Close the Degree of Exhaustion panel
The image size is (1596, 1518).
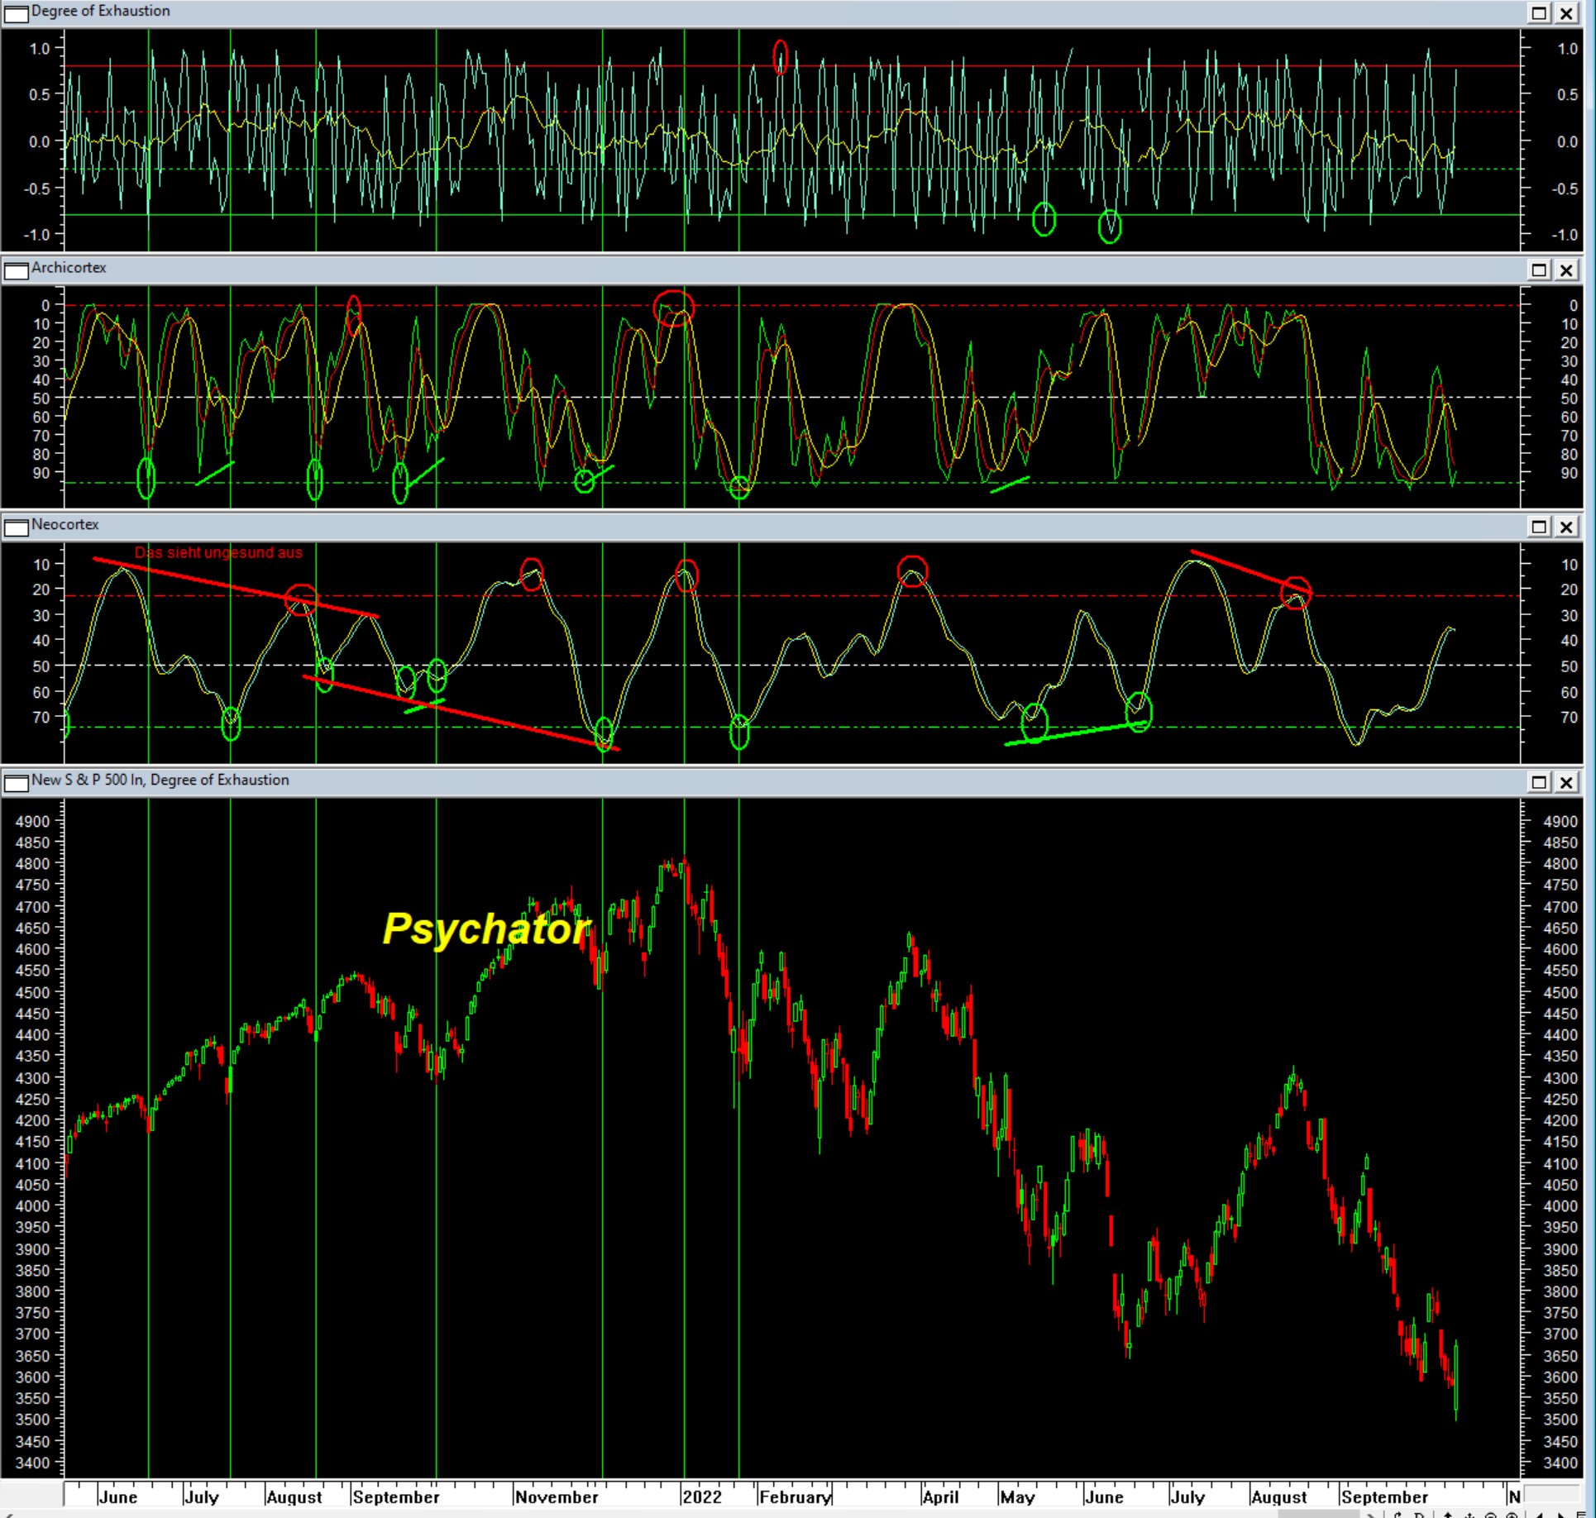point(1566,12)
